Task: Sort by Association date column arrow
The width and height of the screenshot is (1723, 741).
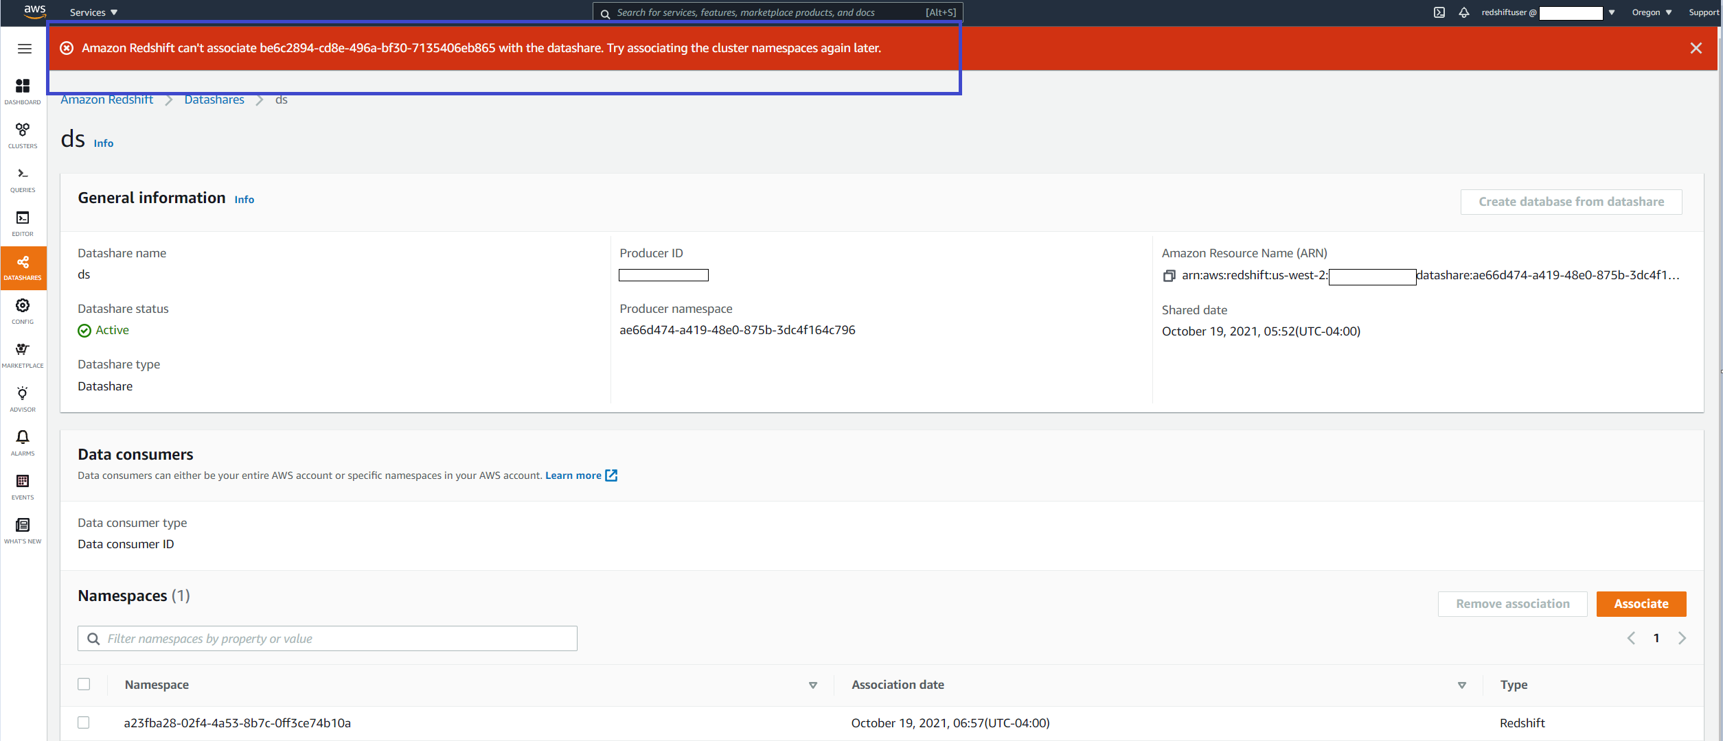Action: [1461, 685]
